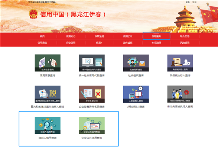Open the 企业公共信用查询 tile image

92,125
